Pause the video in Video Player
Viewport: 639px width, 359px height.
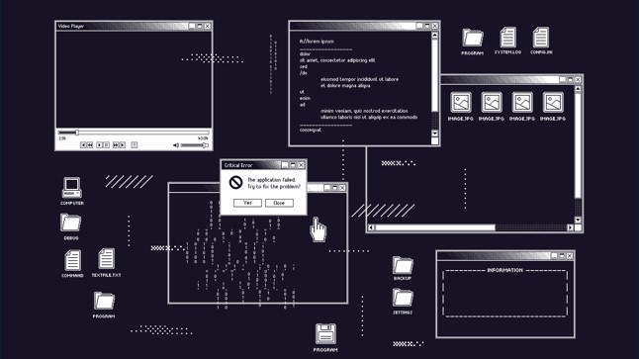coord(106,145)
